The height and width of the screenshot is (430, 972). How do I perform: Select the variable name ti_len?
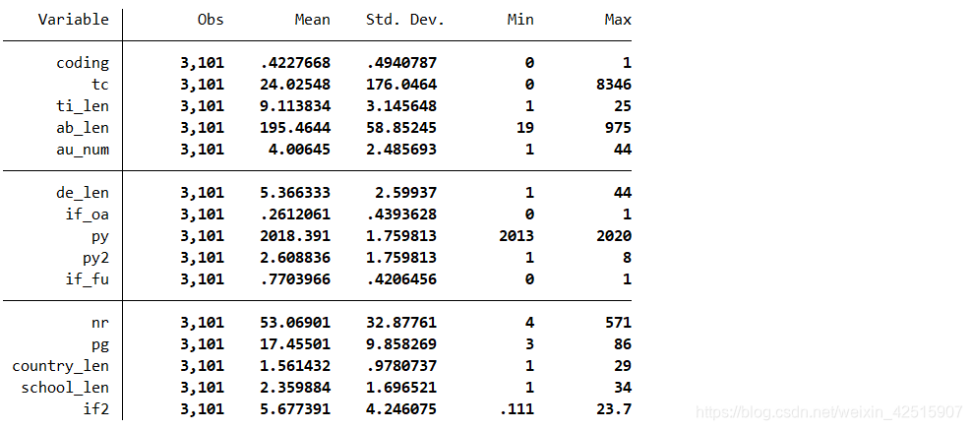click(83, 106)
